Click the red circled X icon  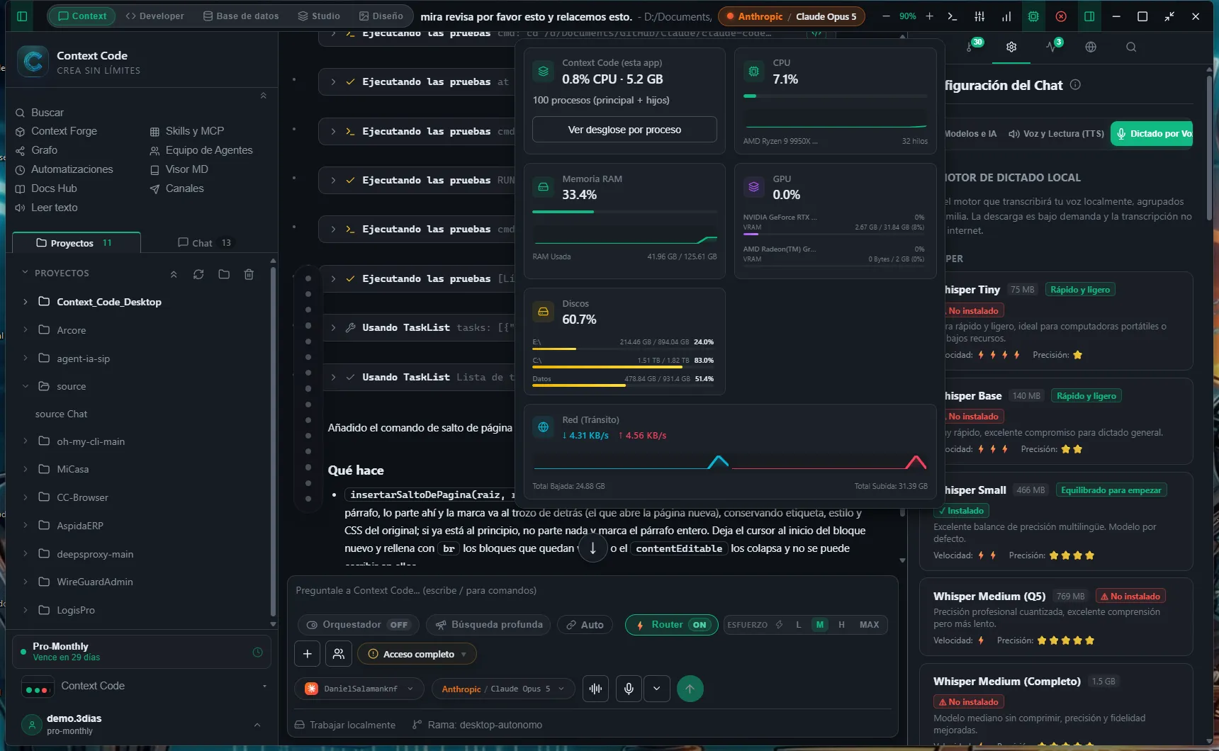(1061, 16)
